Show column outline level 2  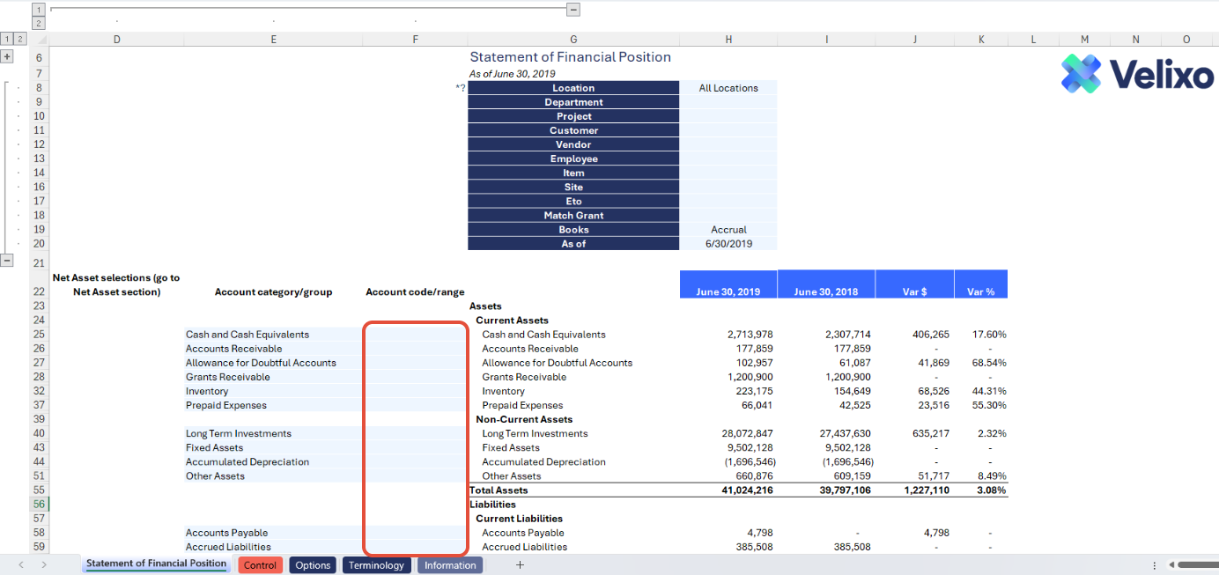(38, 23)
